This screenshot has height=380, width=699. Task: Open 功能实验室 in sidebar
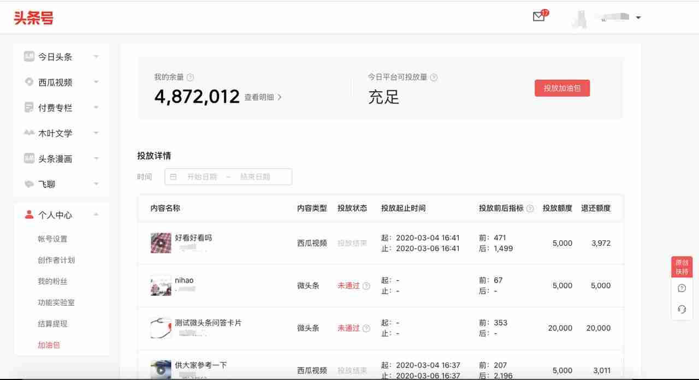click(x=56, y=302)
